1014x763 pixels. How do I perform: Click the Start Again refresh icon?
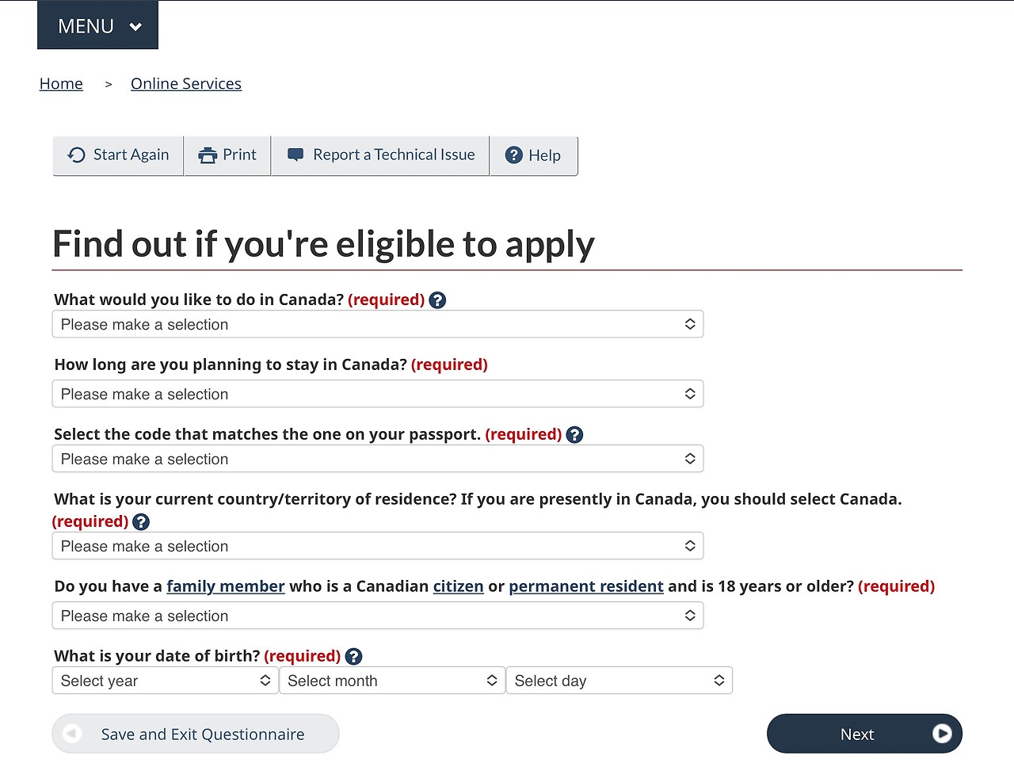pos(77,155)
